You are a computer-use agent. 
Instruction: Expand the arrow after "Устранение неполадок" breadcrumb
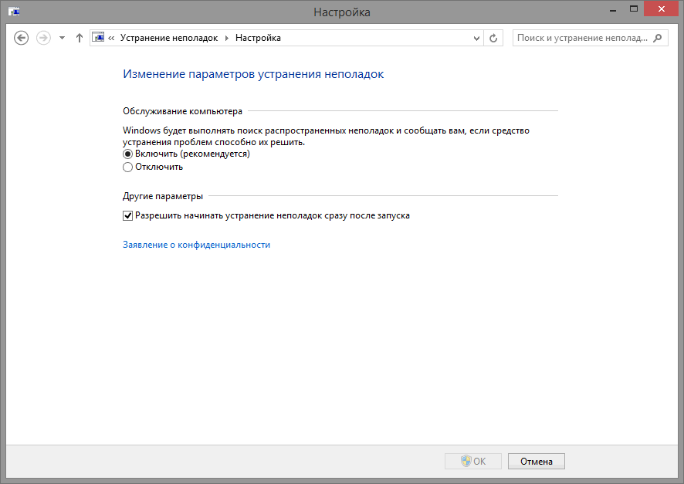coord(226,38)
